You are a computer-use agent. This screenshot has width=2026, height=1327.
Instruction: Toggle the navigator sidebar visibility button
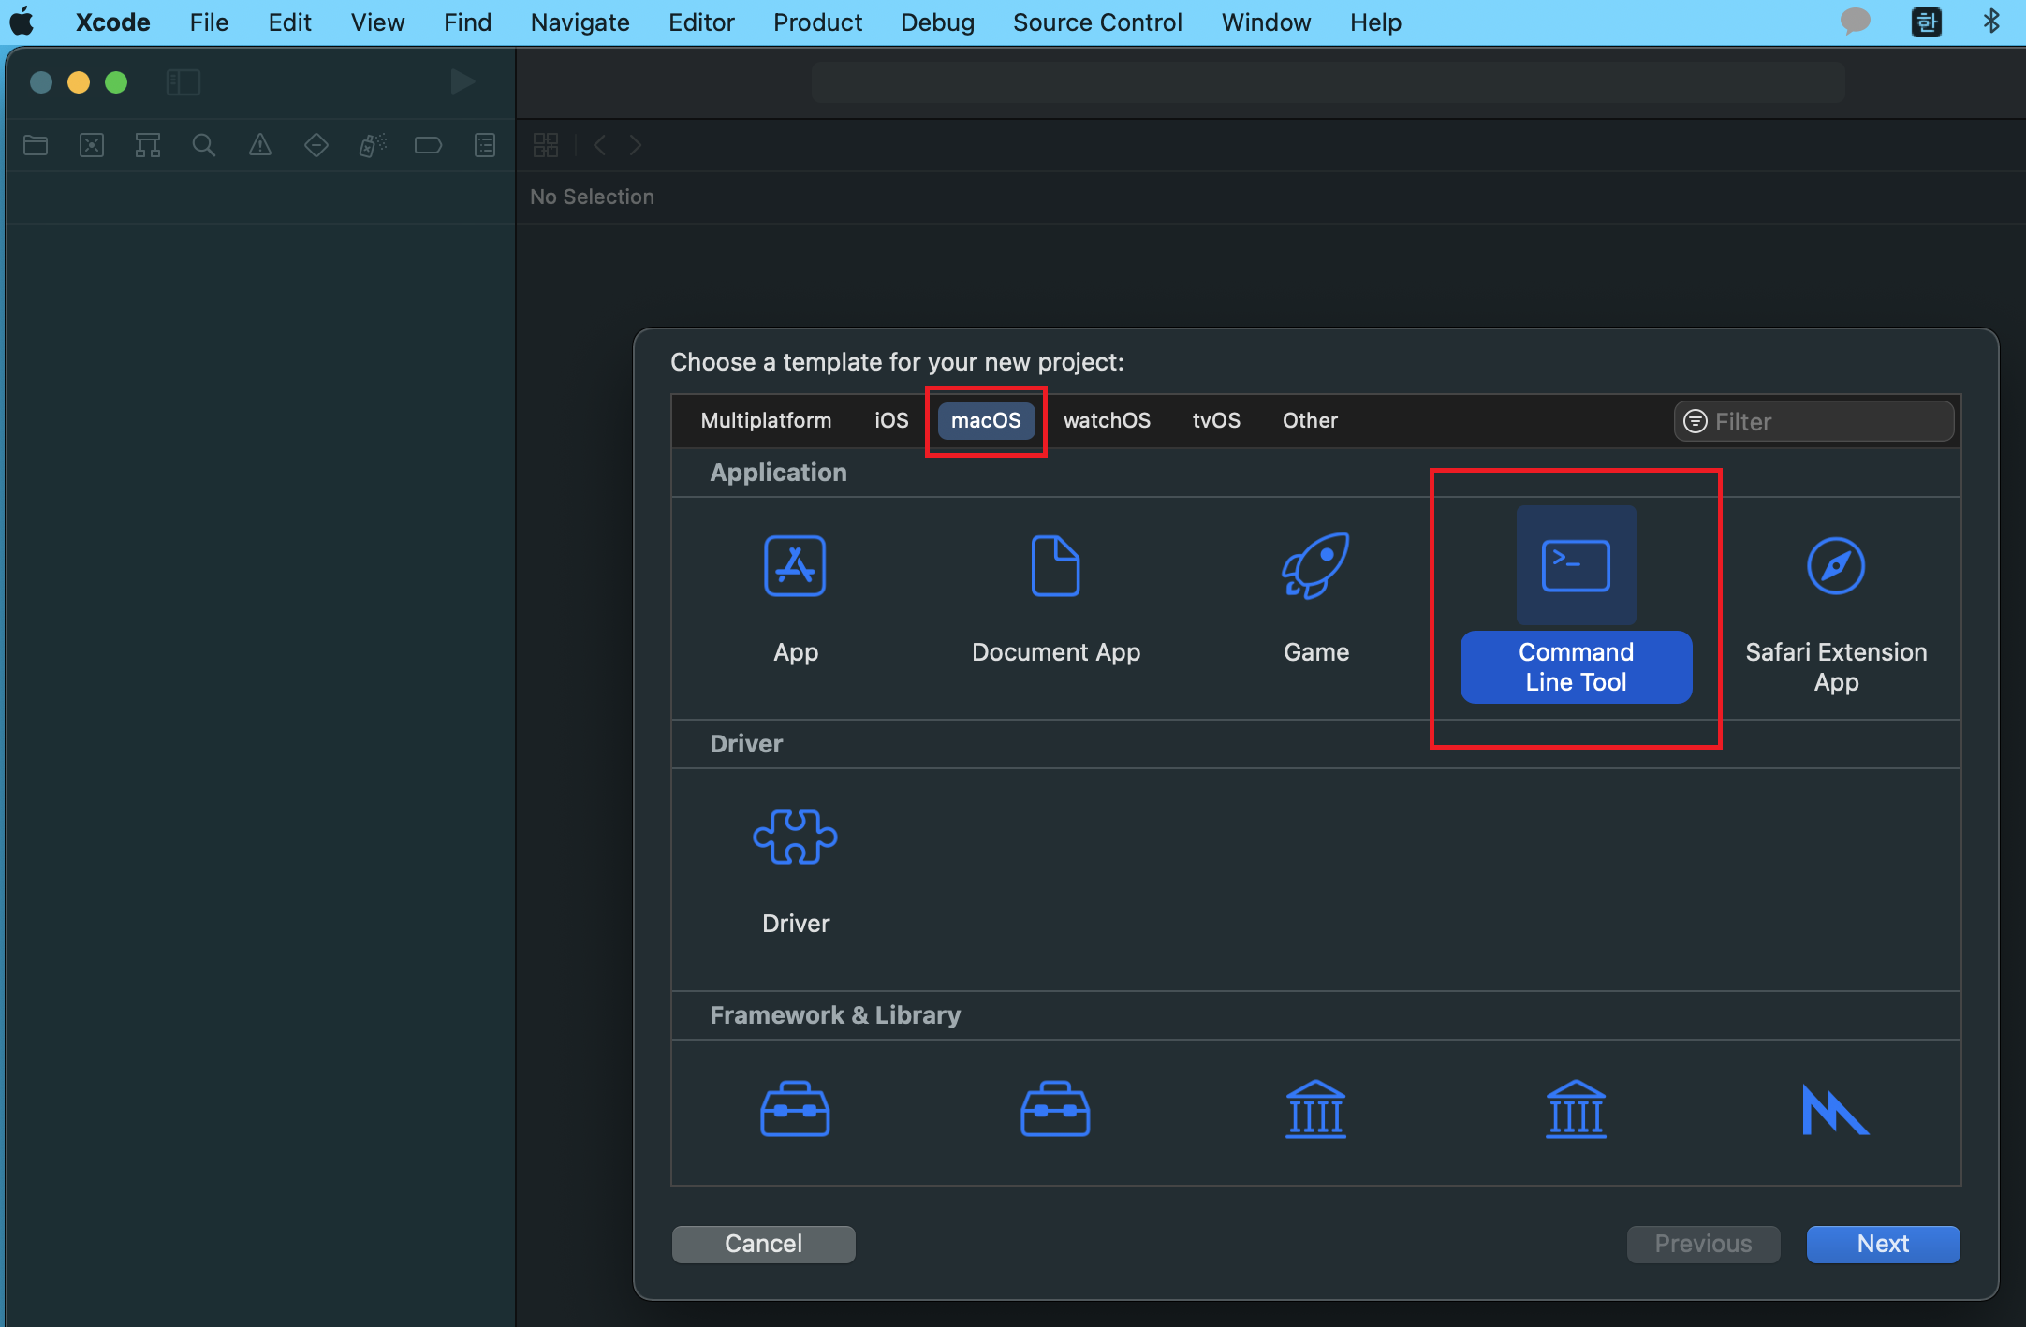point(184,82)
